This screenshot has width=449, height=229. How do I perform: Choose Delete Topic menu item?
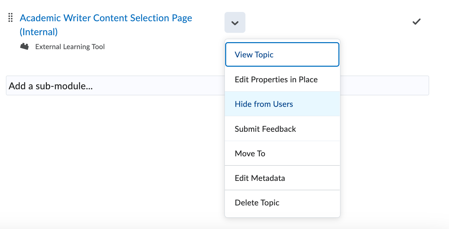282,202
